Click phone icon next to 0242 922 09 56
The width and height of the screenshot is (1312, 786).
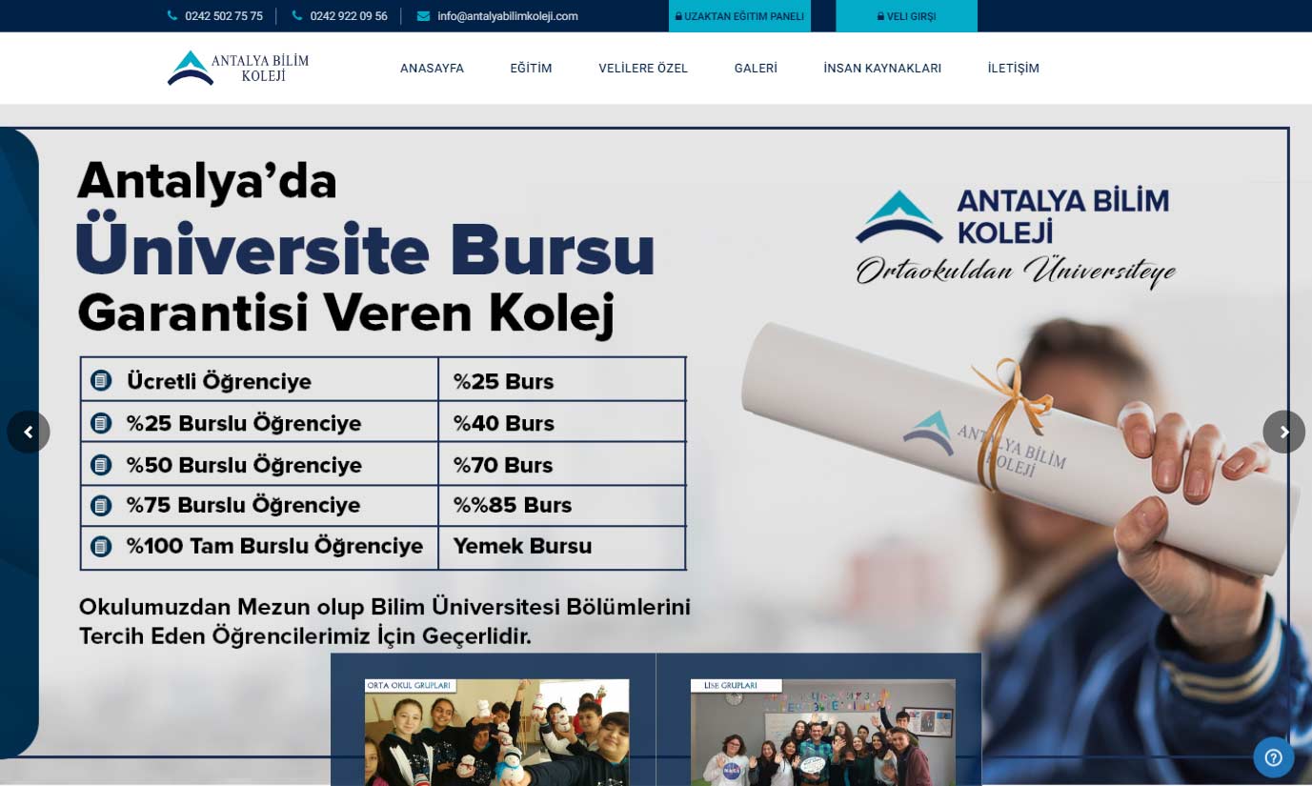pos(297,16)
